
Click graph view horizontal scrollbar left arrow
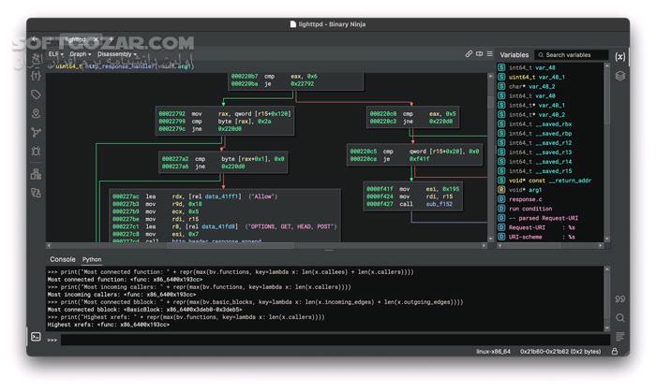click(x=49, y=246)
